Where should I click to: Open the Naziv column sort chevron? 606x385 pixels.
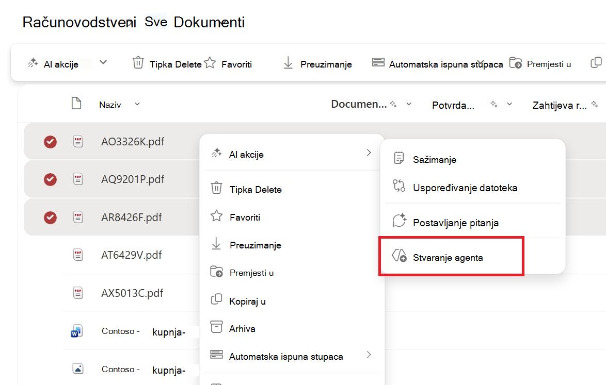(137, 104)
